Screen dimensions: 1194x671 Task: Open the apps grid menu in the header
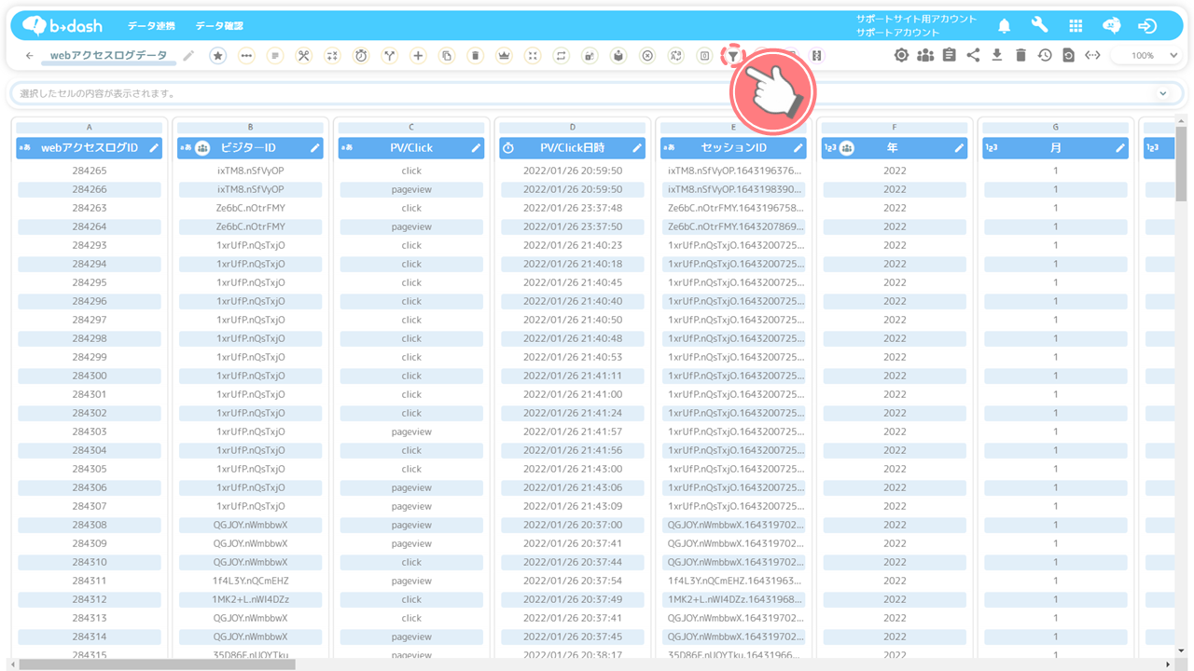pos(1076,26)
